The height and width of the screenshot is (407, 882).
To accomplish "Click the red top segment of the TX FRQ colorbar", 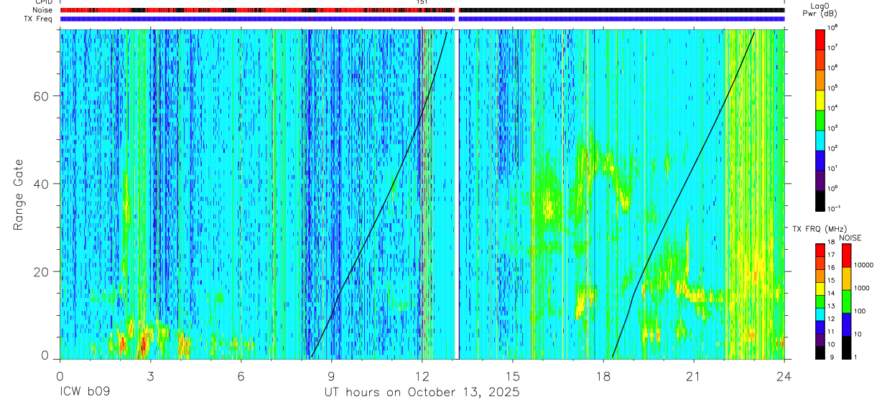I will [x=820, y=249].
